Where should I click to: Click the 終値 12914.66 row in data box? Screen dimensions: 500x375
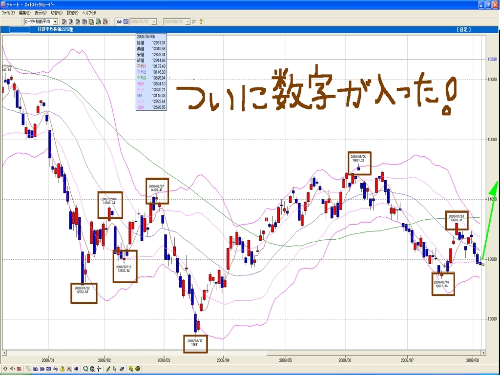pos(151,60)
